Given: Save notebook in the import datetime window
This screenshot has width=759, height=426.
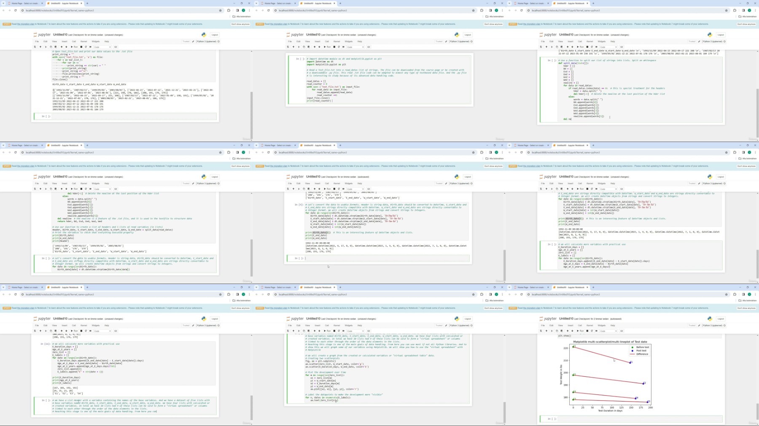Looking at the screenshot, I should [288, 47].
